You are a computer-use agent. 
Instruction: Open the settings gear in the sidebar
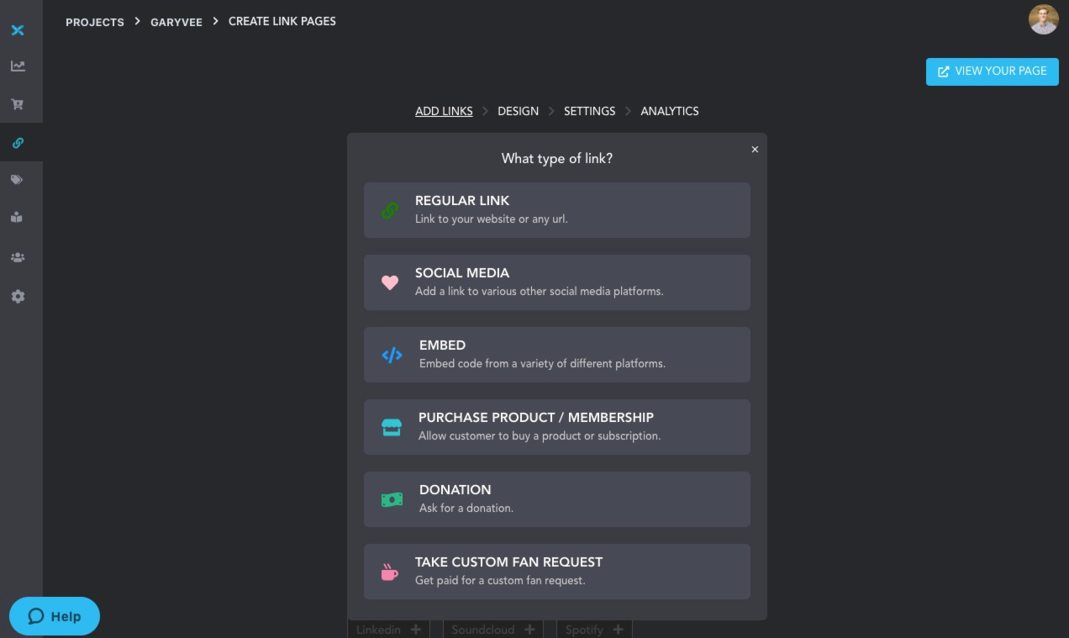tap(18, 296)
